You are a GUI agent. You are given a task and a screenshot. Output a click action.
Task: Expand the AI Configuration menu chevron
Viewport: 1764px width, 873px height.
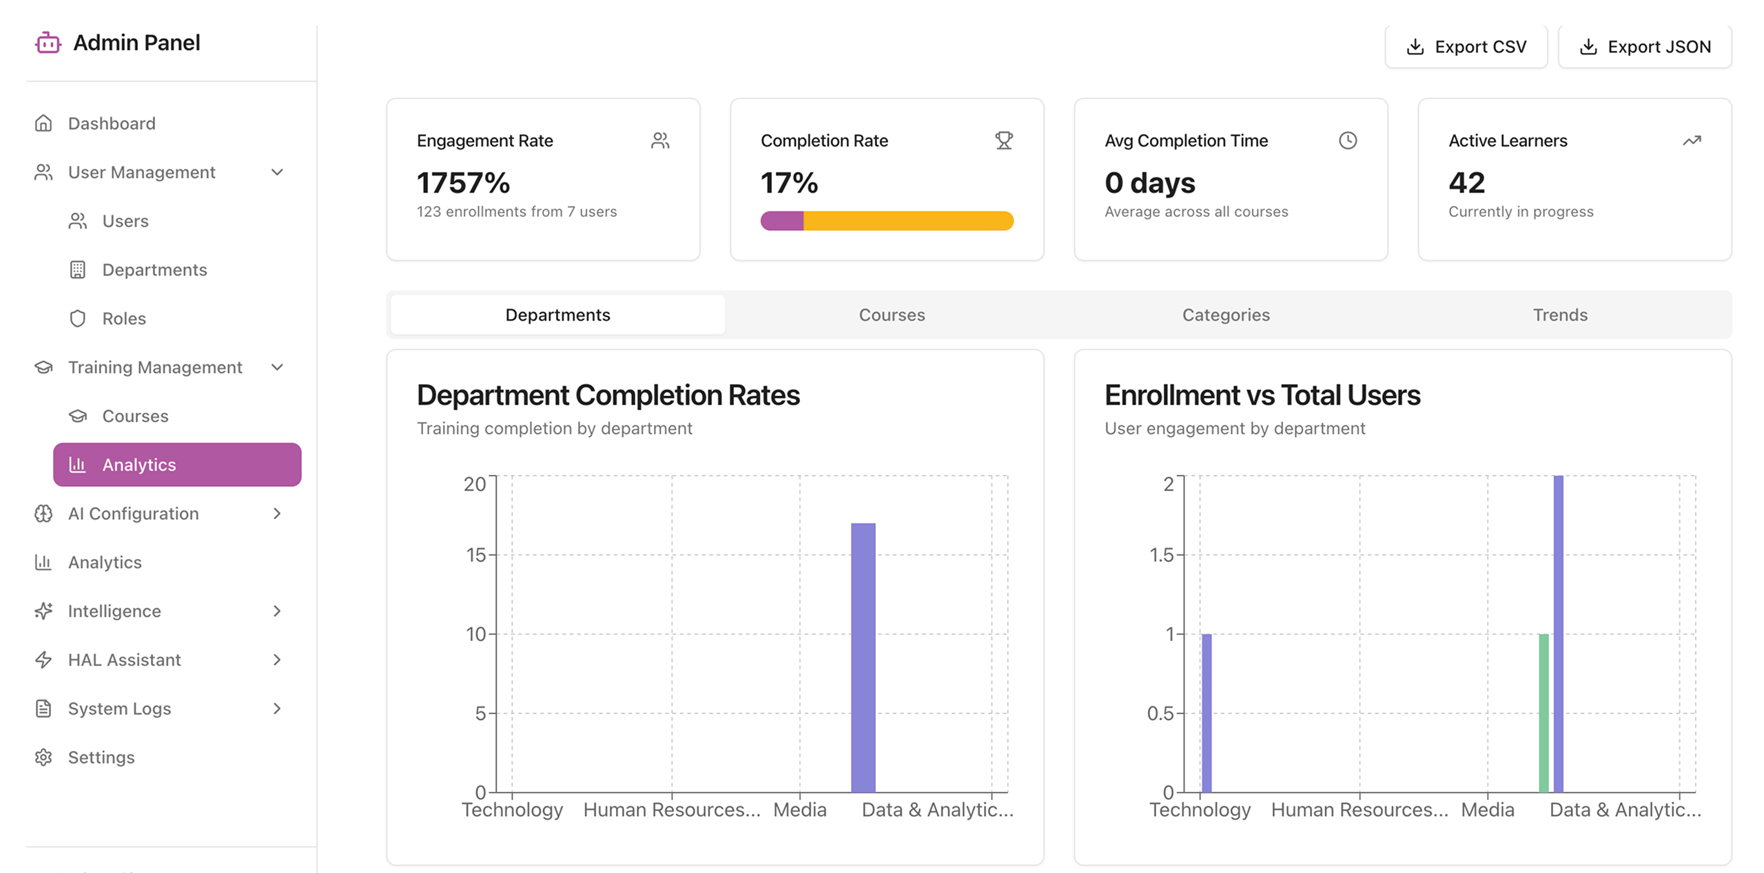click(277, 514)
